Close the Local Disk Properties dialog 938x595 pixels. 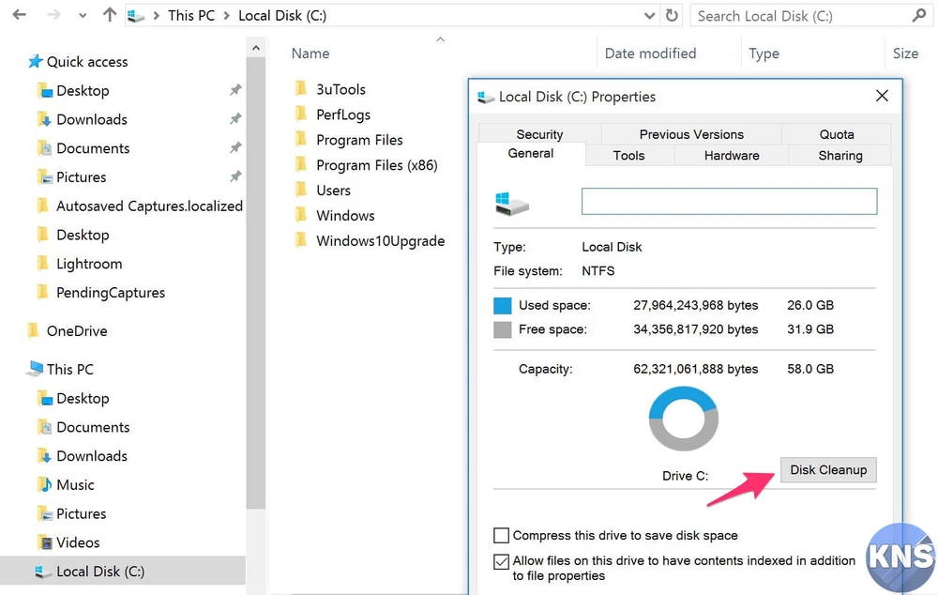pyautogui.click(x=882, y=96)
